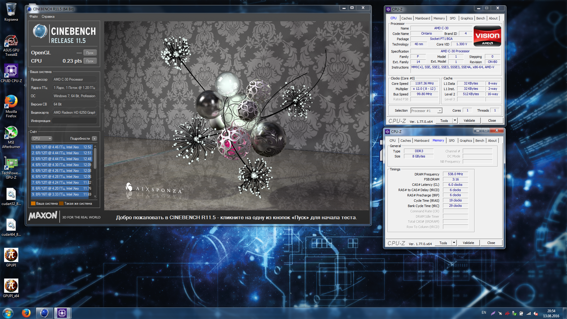Open SPD tab in bottom CPU-Z window
The image size is (567, 319).
[x=452, y=141]
